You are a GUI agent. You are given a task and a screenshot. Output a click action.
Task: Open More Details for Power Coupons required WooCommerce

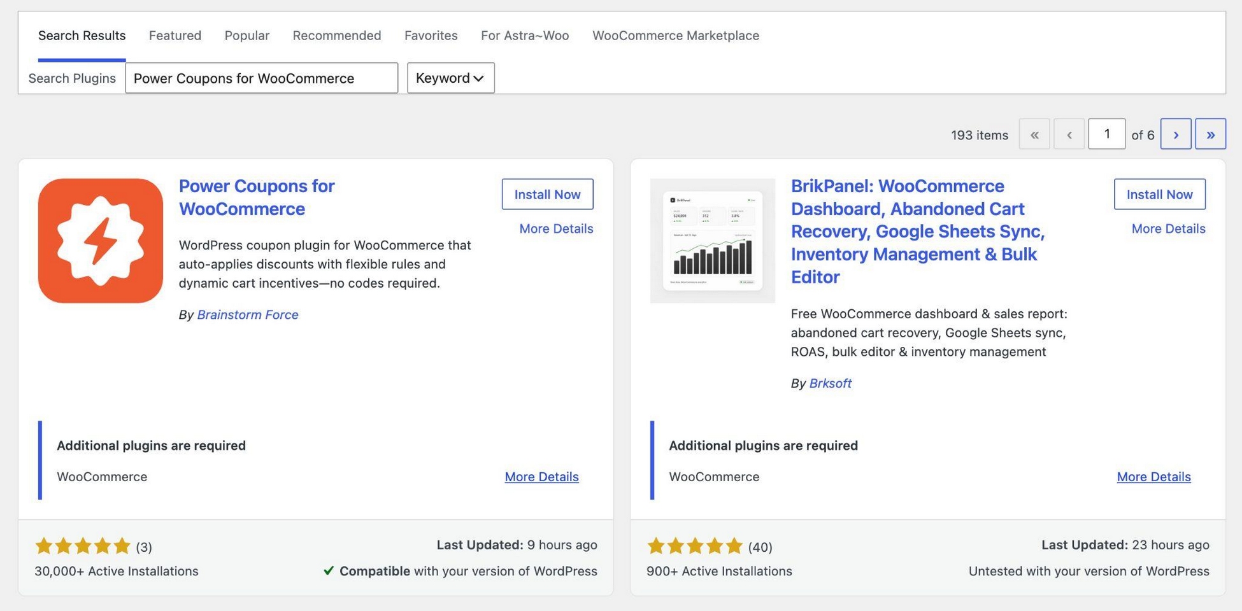(541, 477)
